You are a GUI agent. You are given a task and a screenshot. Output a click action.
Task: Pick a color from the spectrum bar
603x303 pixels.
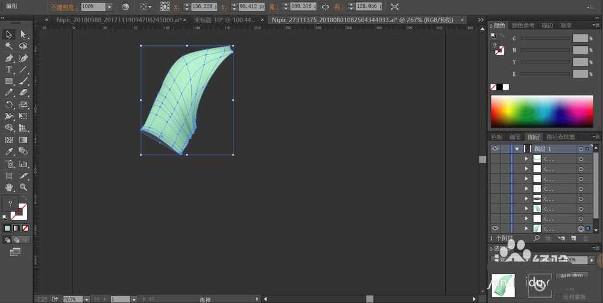tap(541, 112)
